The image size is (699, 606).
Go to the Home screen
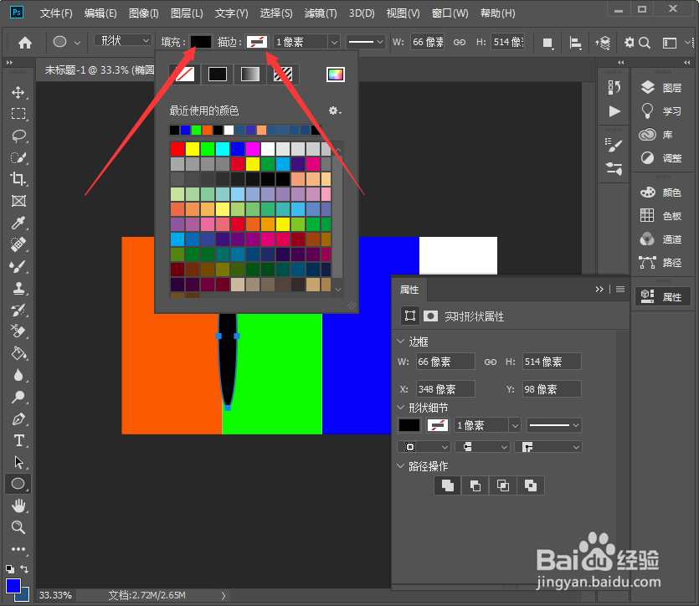coord(25,43)
